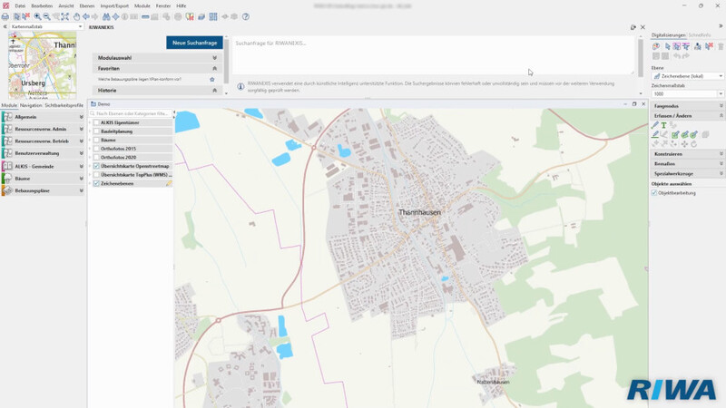Click the print icon in the toolbar
This screenshot has width=726, height=408.
(x=5, y=16)
